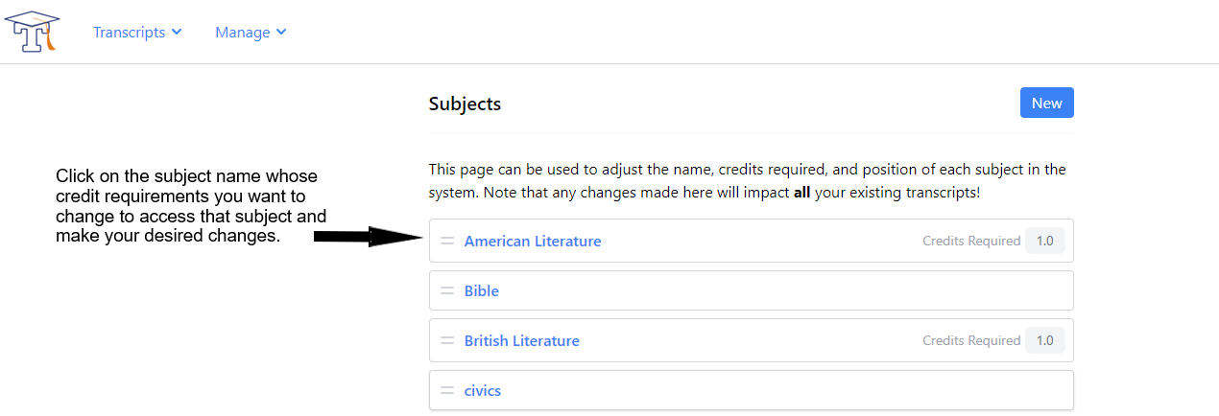Viewport: 1219px width, 416px height.
Task: Select the British Literature reorder handle
Action: pyautogui.click(x=447, y=340)
